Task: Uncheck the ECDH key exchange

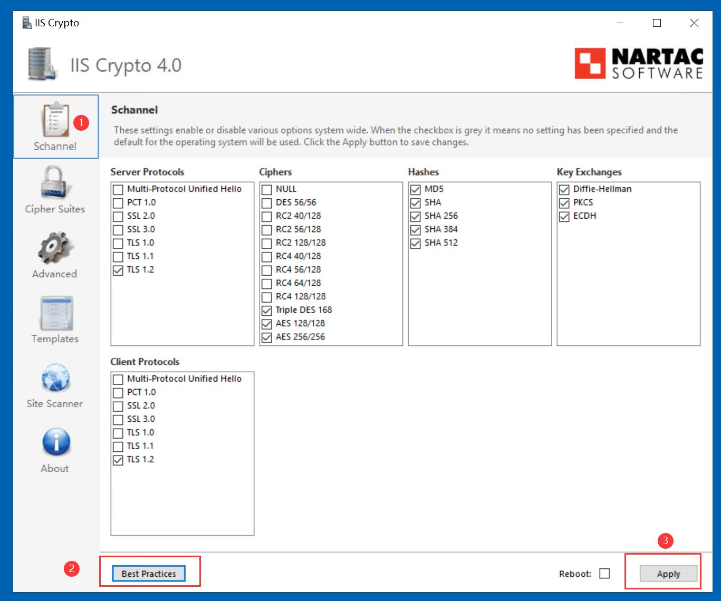Action: click(564, 216)
